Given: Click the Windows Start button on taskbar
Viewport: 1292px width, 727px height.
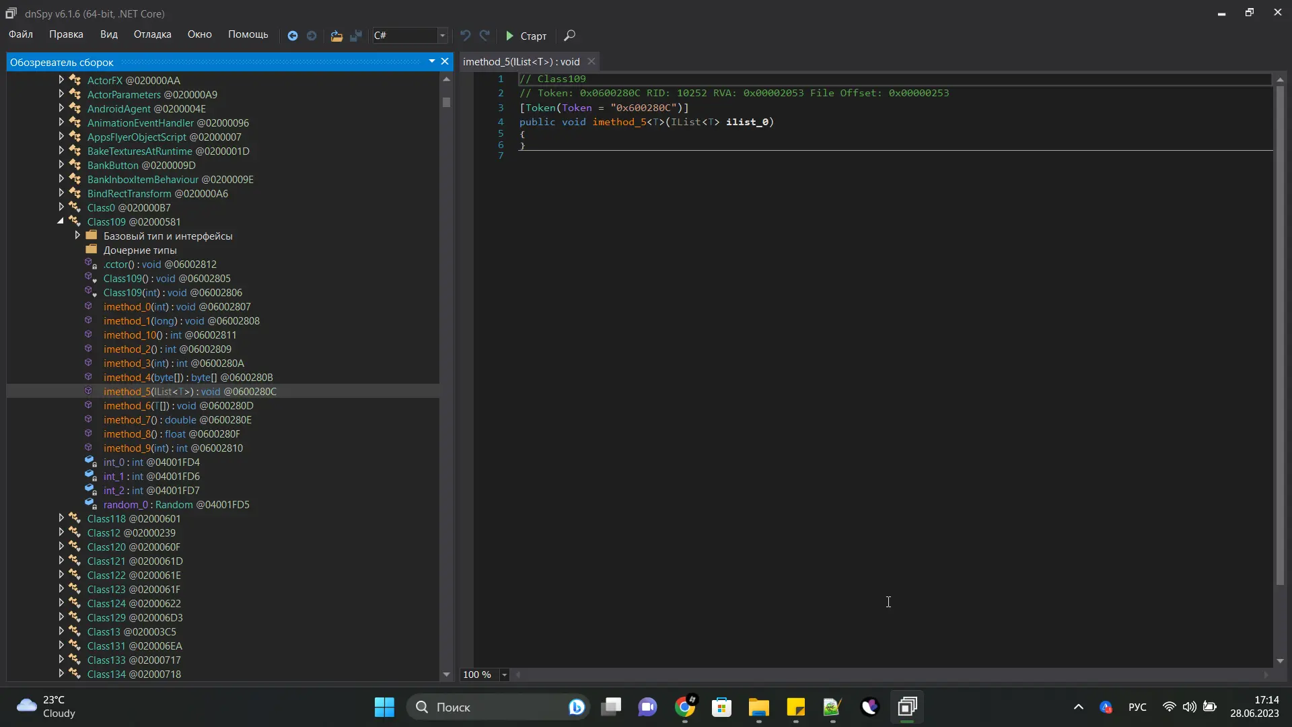Looking at the screenshot, I should coord(384,707).
